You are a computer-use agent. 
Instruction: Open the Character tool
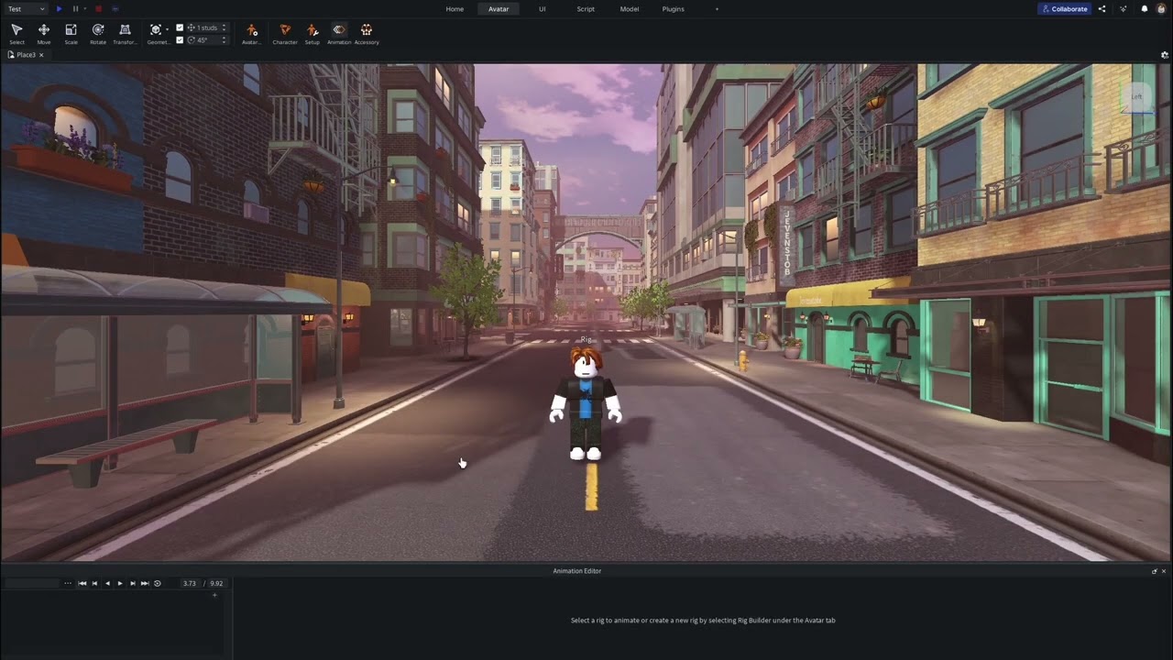coord(285,33)
